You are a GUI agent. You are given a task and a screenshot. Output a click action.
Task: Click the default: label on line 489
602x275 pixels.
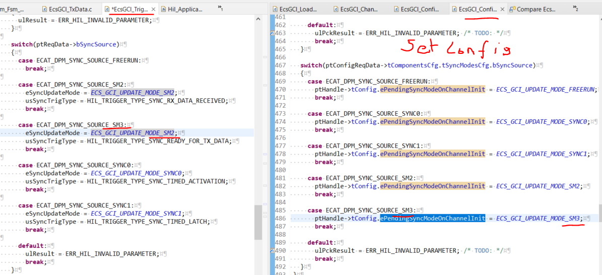[321, 243]
